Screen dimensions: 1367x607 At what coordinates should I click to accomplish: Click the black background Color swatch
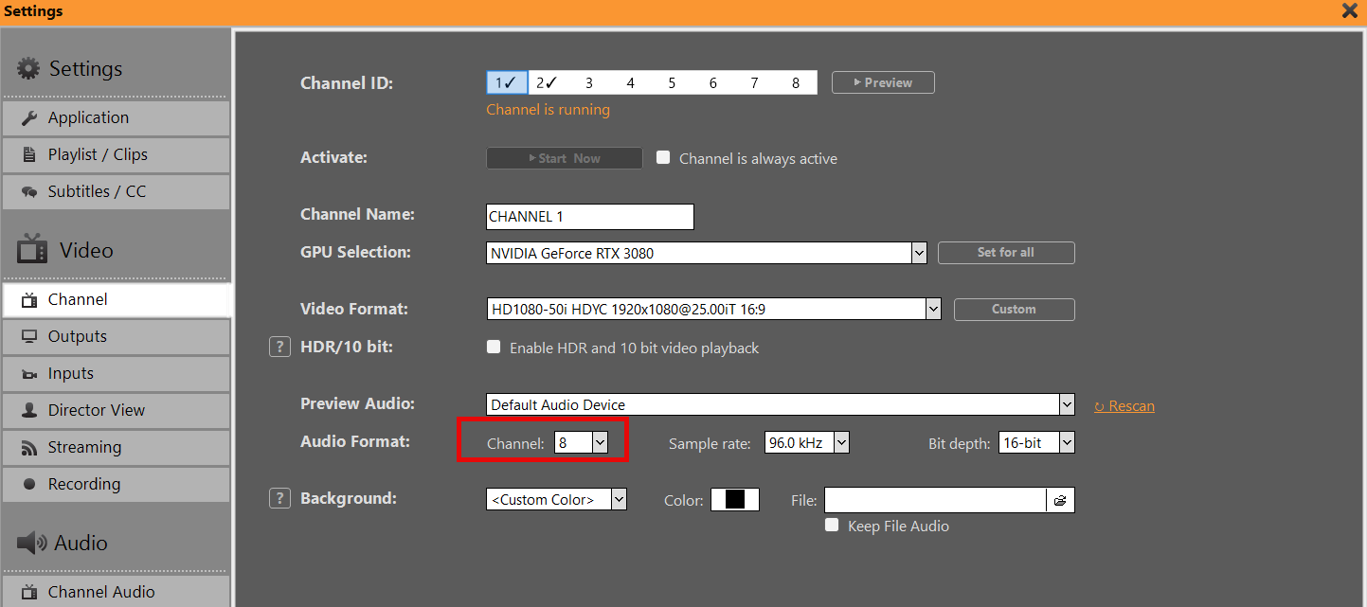pyautogui.click(x=735, y=500)
